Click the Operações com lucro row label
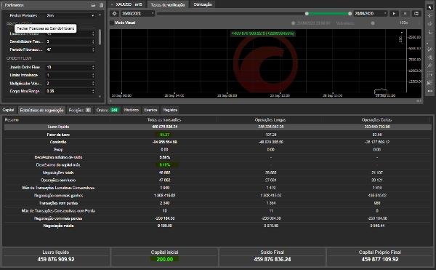The image size is (436, 270). (58, 180)
